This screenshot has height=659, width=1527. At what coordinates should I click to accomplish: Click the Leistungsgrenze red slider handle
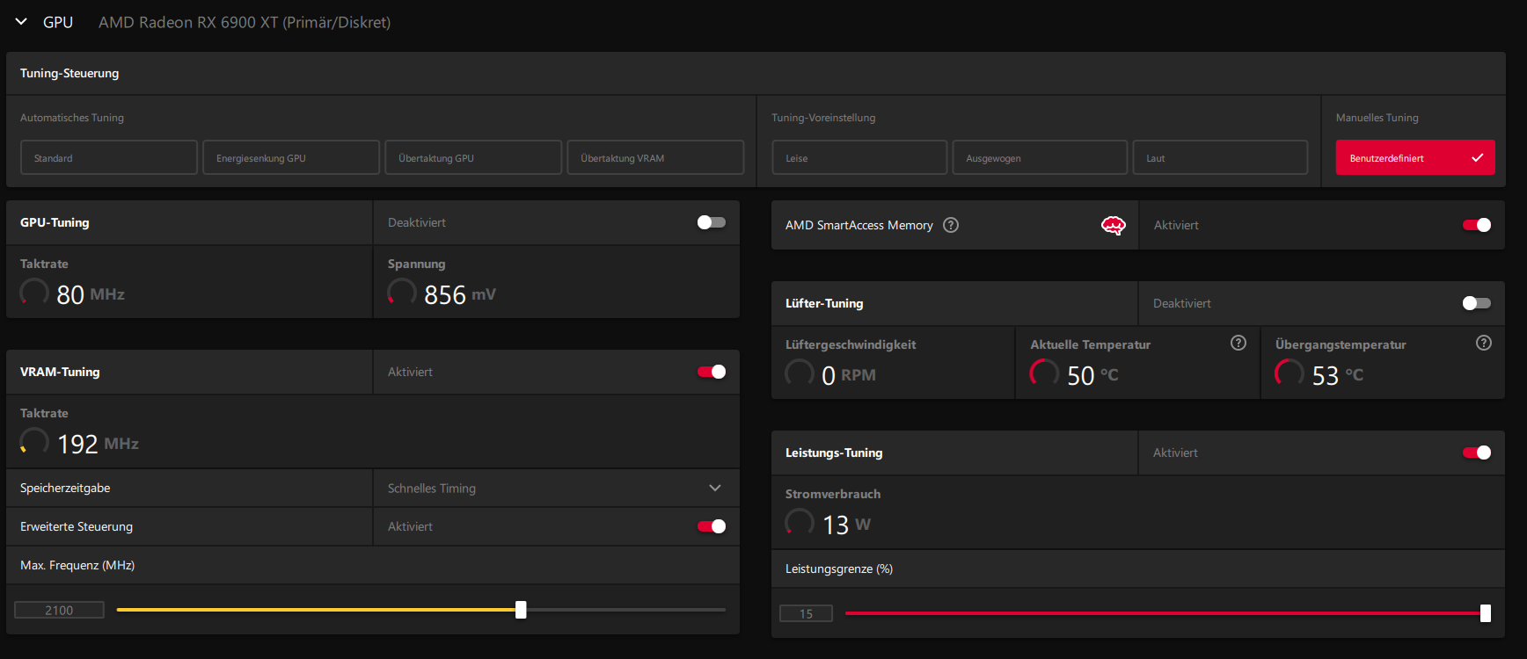coord(1486,613)
